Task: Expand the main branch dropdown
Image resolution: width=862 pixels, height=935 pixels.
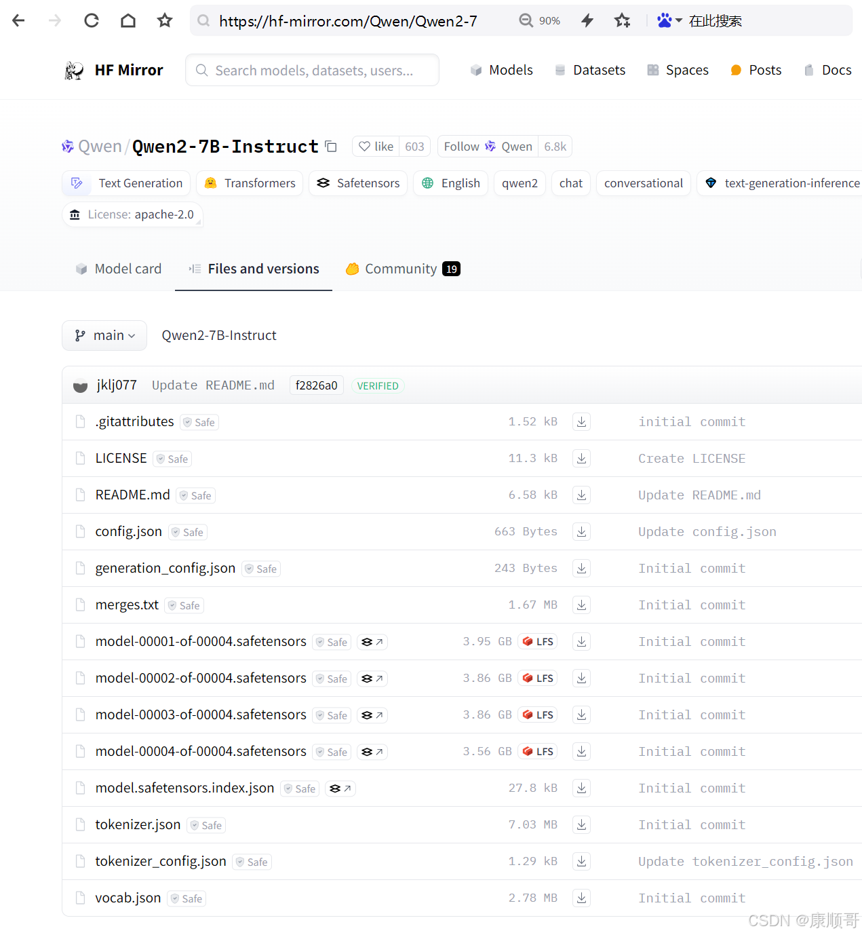Action: [104, 335]
